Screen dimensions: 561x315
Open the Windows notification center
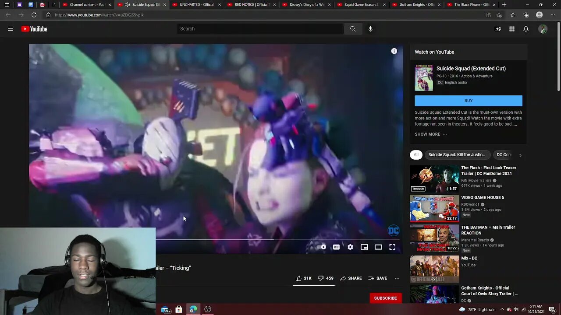(552, 310)
